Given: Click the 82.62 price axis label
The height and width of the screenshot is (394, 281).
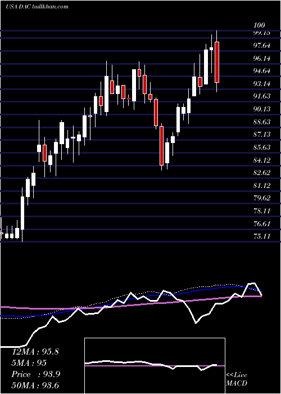Looking at the screenshot, I should point(262,173).
